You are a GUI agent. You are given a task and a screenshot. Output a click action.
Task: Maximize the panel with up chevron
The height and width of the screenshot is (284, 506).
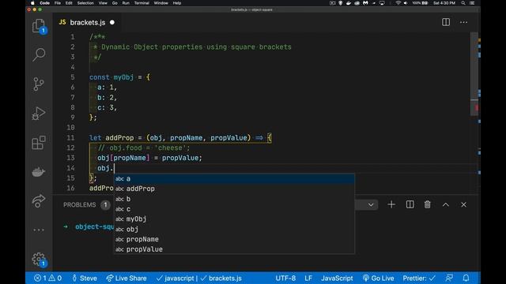[446, 204]
